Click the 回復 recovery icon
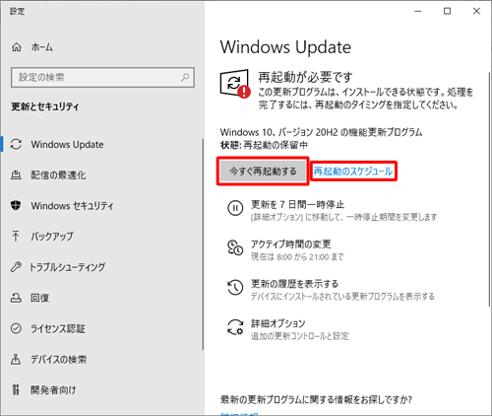Viewport: 492px width, 416px height. click(x=16, y=298)
